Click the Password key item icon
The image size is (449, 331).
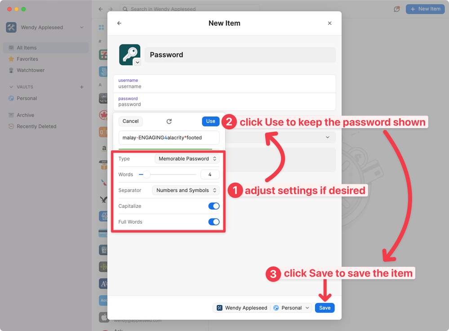pyautogui.click(x=129, y=54)
